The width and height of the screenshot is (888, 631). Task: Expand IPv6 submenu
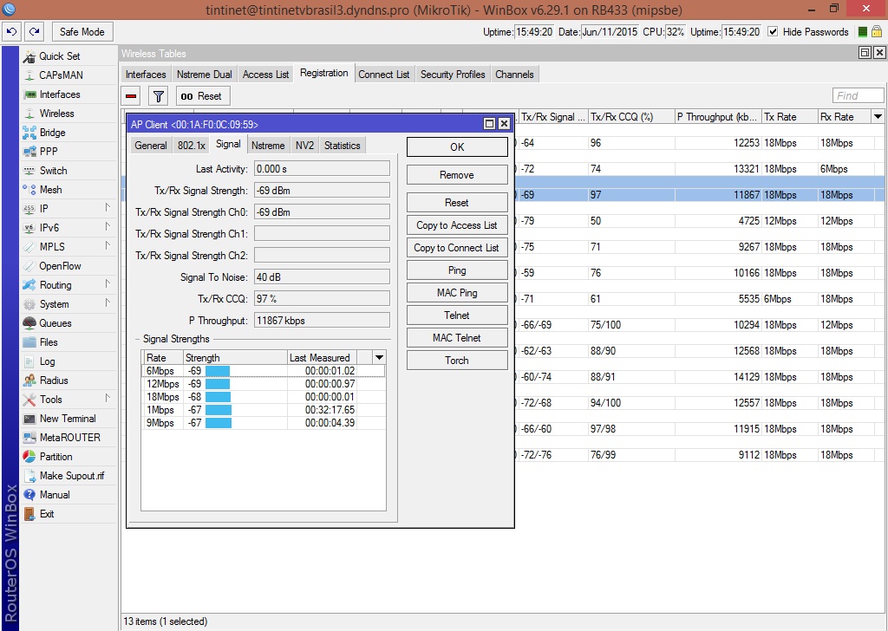pos(108,227)
